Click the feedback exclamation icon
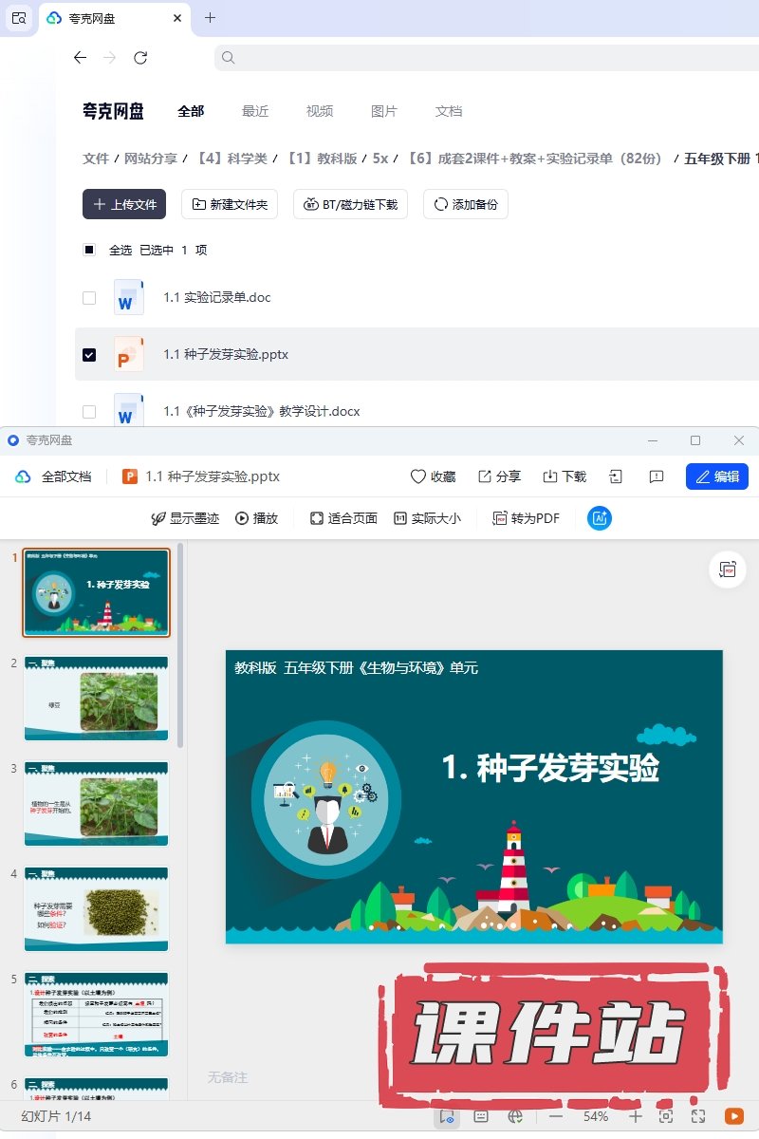This screenshot has height=1139, width=759. [656, 476]
